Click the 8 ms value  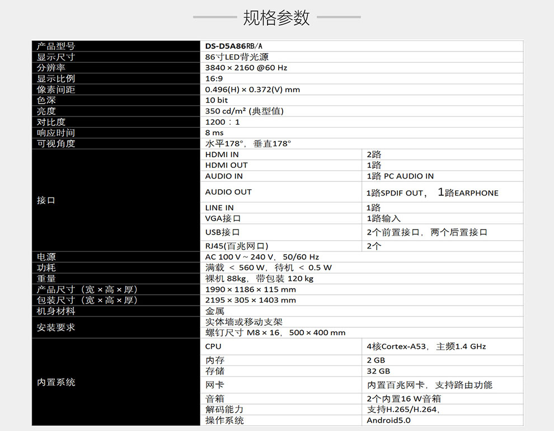pyautogui.click(x=214, y=133)
